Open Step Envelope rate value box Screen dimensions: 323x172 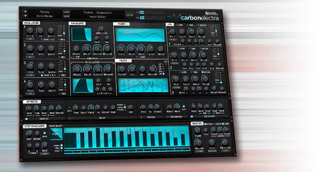coord(45,154)
